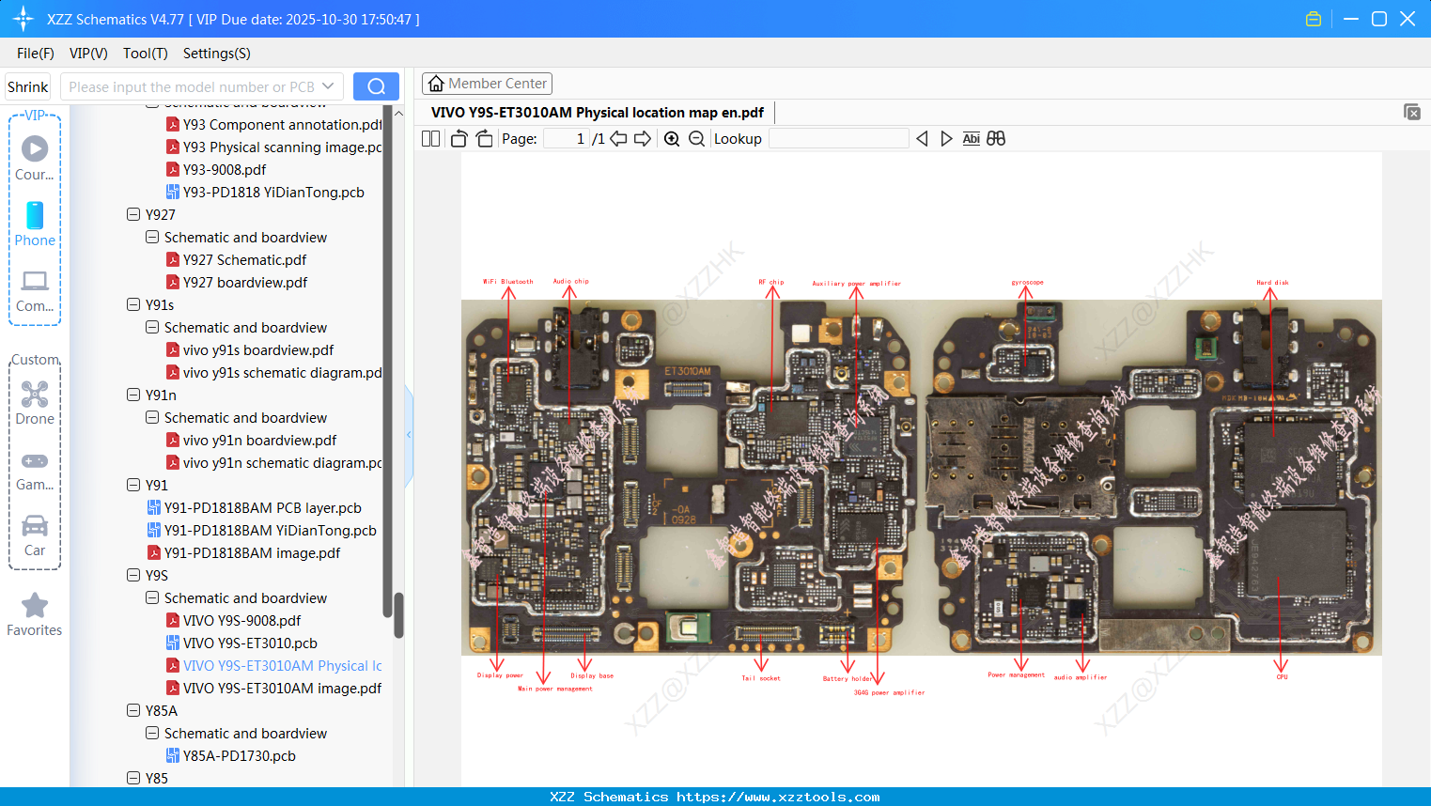This screenshot has width=1431, height=806.
Task: Click the binoculars search icon
Action: (x=996, y=139)
